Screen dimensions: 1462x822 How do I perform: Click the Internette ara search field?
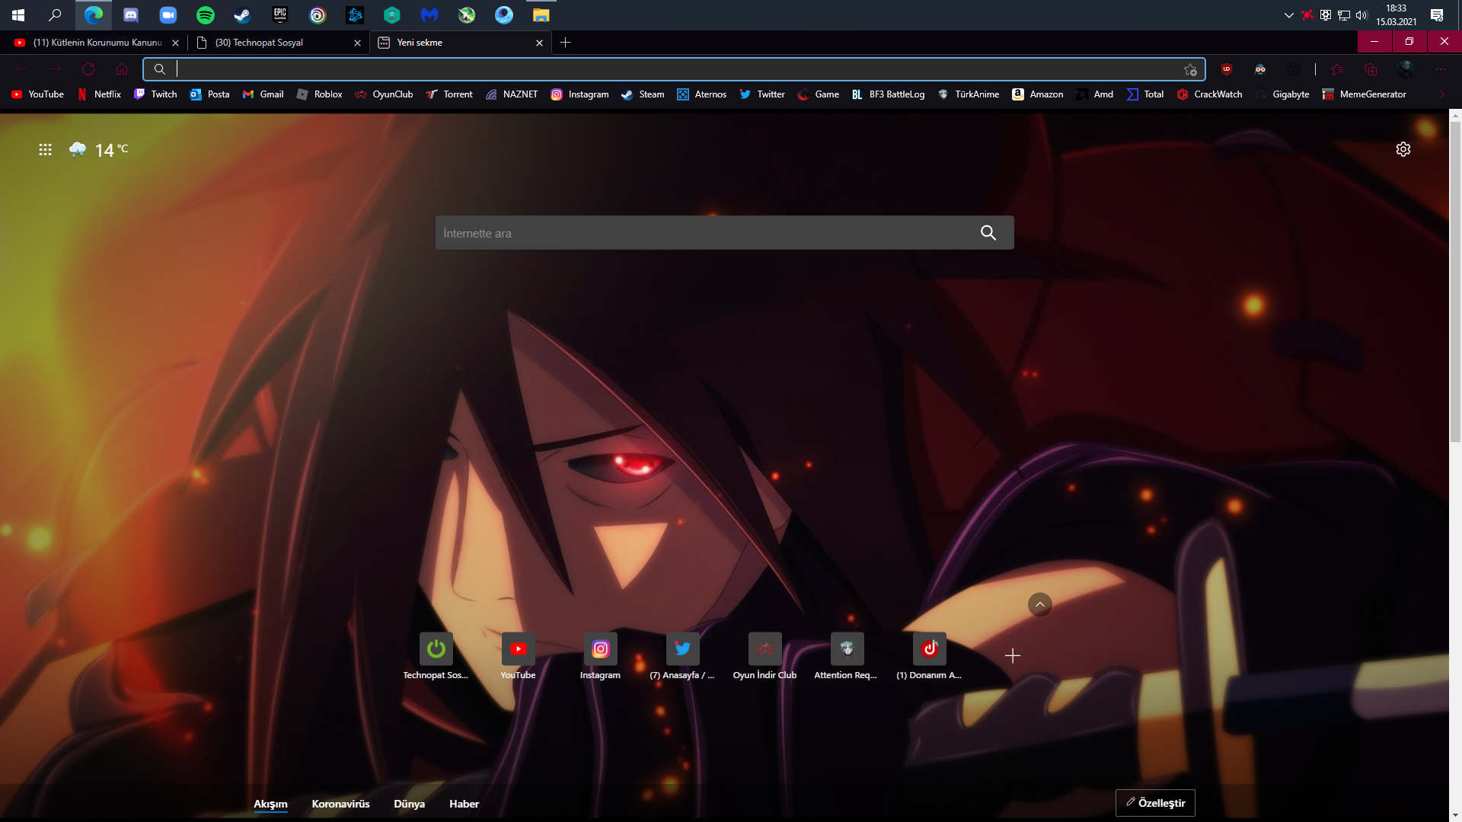click(x=701, y=233)
